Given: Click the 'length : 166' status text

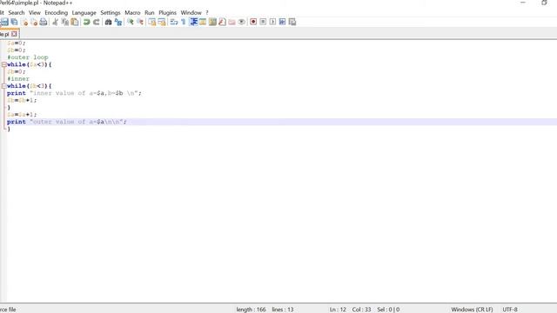Looking at the screenshot, I should click(252, 310).
